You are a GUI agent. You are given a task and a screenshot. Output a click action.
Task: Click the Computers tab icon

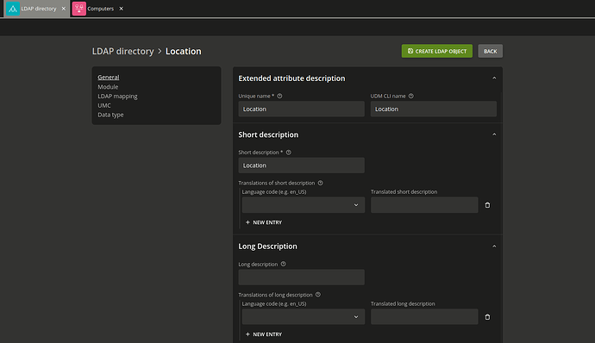pyautogui.click(x=79, y=9)
